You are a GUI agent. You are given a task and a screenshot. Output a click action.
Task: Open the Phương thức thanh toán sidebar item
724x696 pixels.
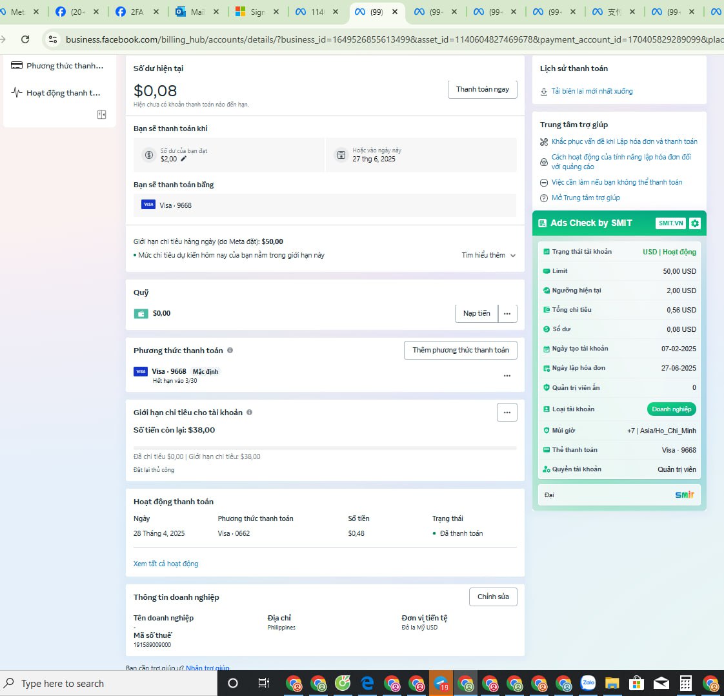coord(57,66)
